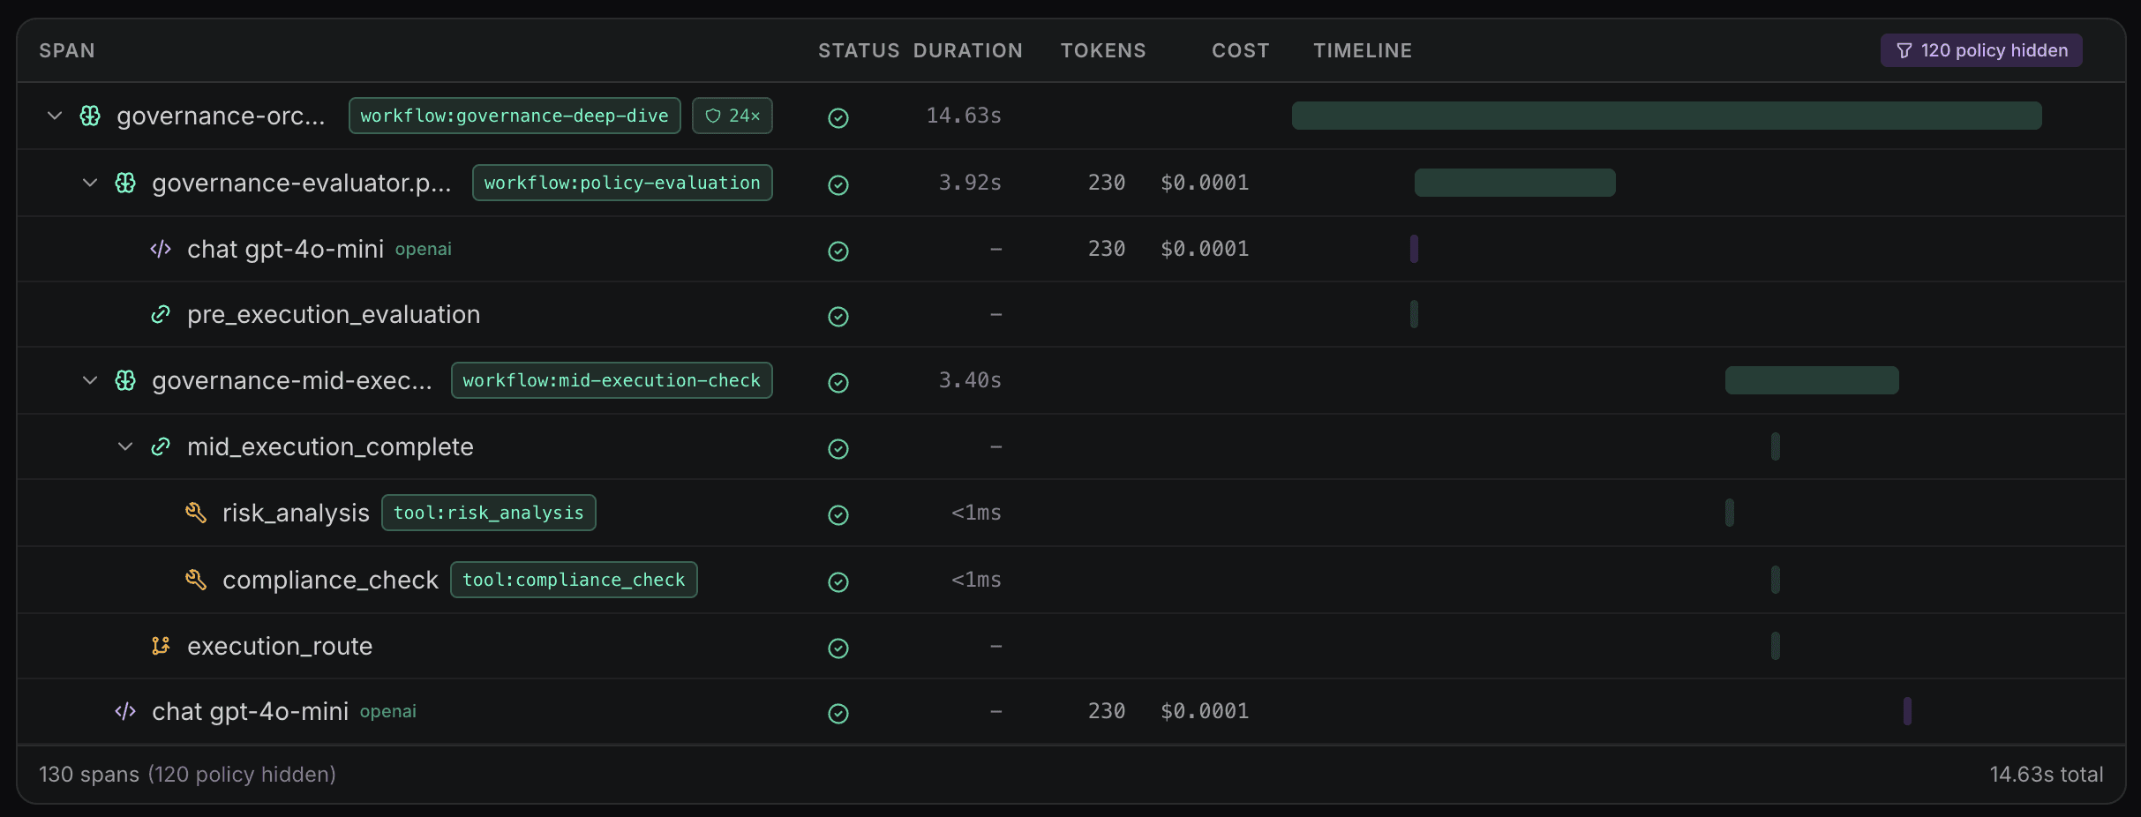The image size is (2141, 817).
Task: Click the chain link icon for pre_execution_evaluation
Action: (x=161, y=314)
